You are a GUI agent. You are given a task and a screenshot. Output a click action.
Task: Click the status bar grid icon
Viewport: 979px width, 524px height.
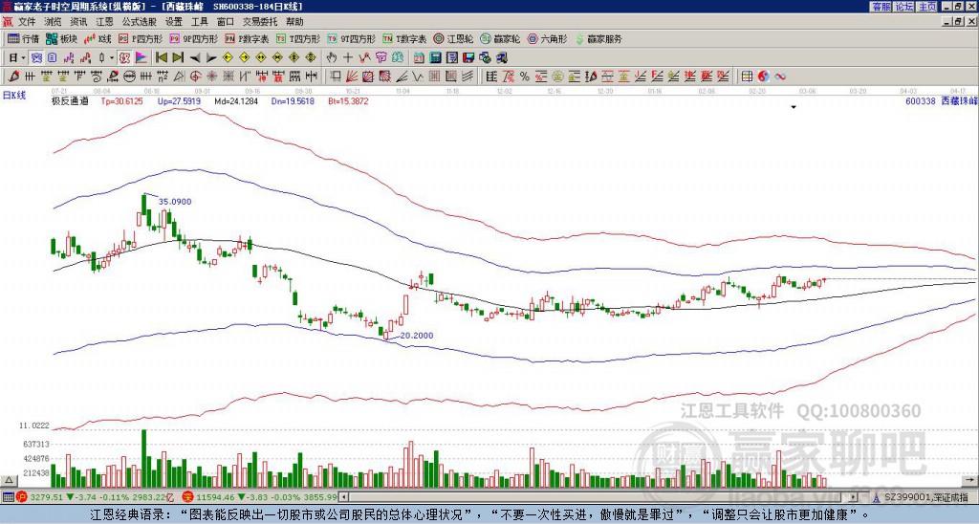coord(8,497)
